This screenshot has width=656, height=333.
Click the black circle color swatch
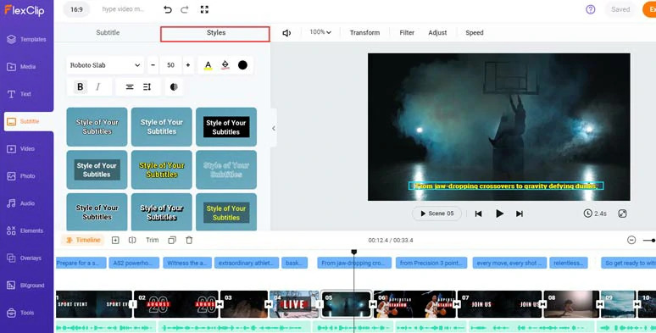tap(242, 65)
